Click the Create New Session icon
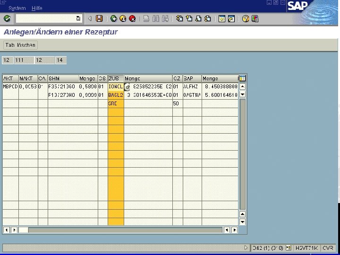This screenshot has width=340, height=255. pos(222,18)
